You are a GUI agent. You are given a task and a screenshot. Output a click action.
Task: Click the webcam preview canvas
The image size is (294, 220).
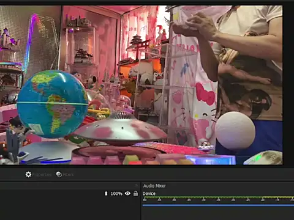pos(141,85)
